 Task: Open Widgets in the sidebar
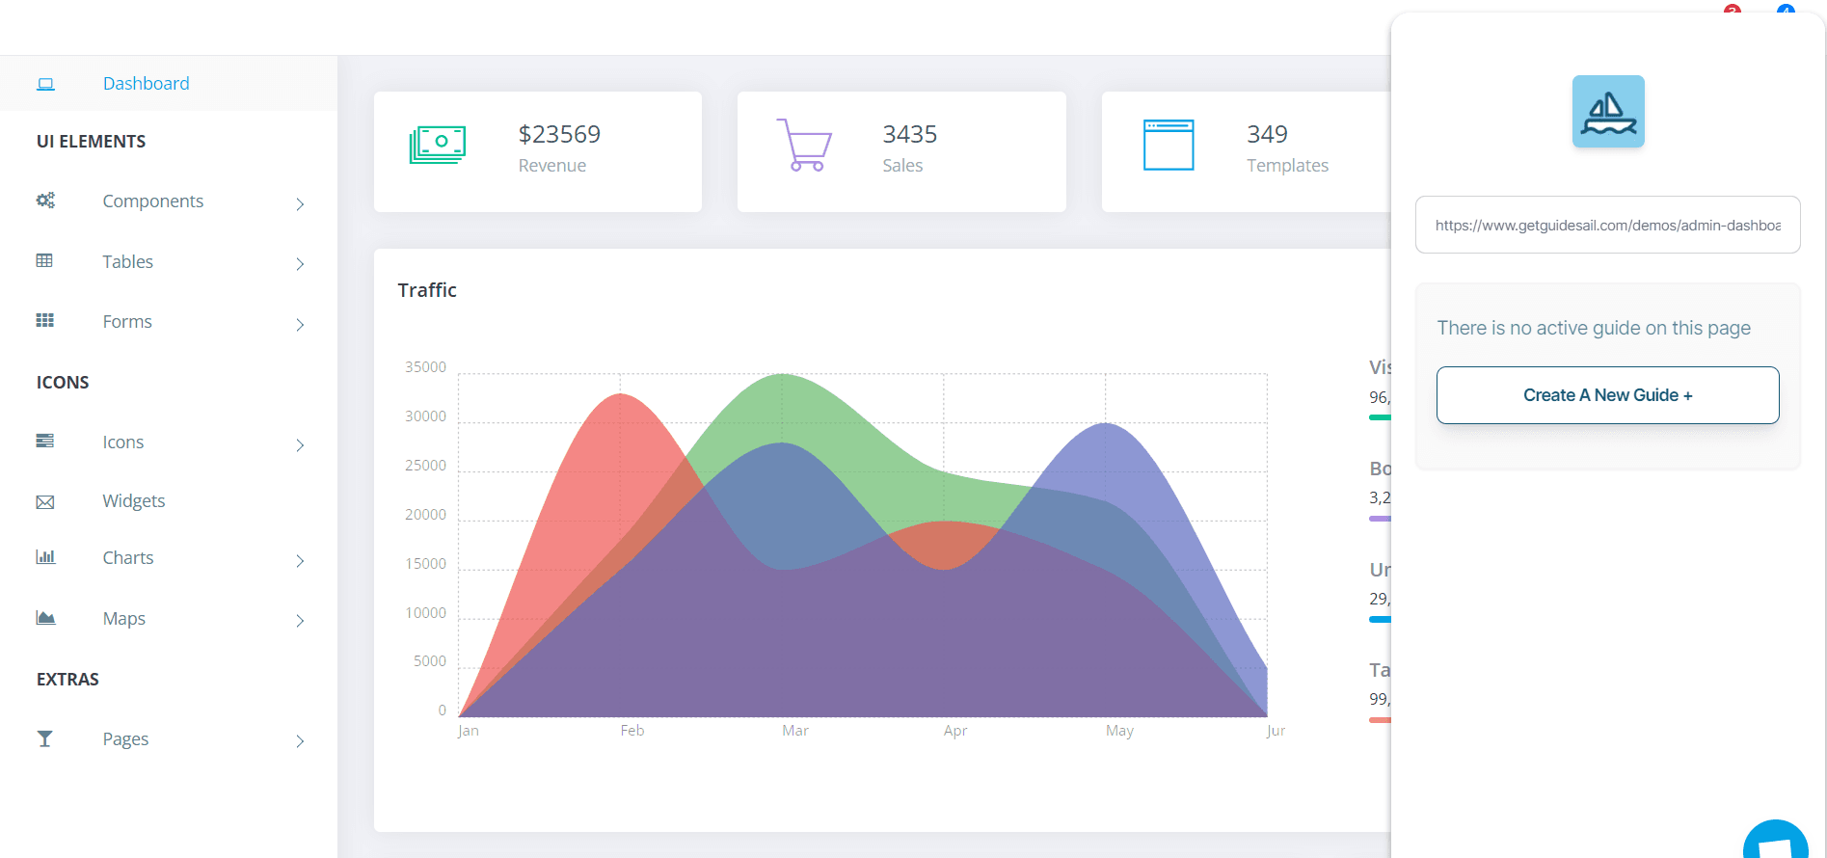coord(134,501)
